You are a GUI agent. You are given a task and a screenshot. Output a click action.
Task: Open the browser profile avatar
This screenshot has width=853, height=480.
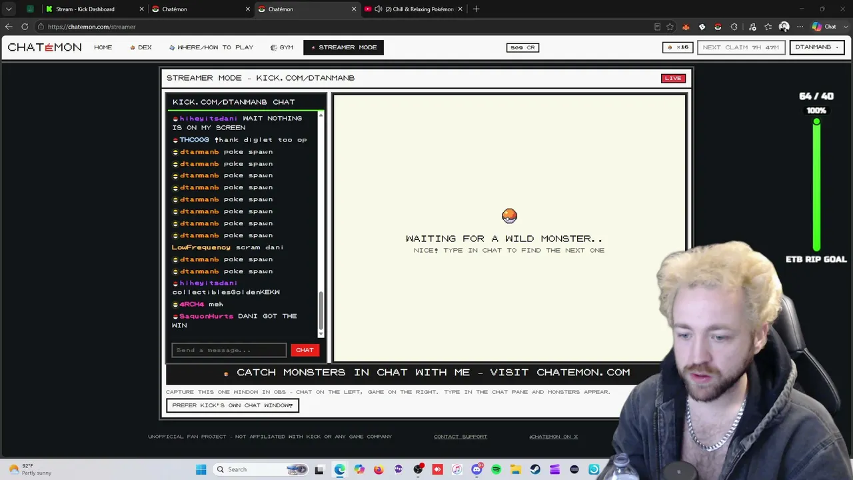pyautogui.click(x=784, y=27)
